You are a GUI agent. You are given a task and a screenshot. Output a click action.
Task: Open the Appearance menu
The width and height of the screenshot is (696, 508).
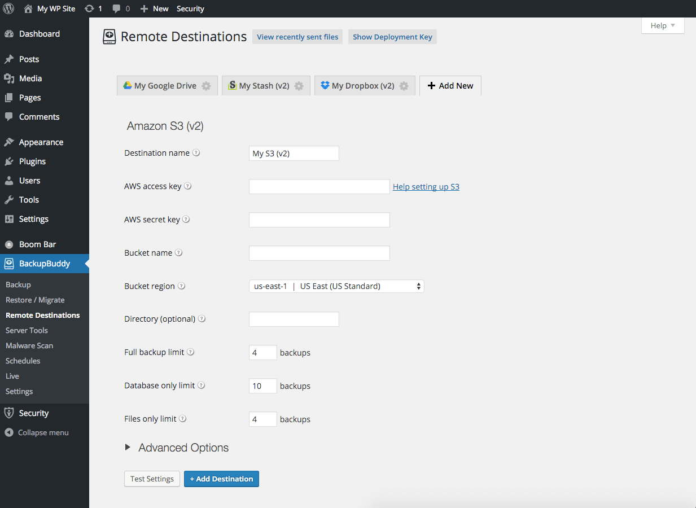click(45, 142)
